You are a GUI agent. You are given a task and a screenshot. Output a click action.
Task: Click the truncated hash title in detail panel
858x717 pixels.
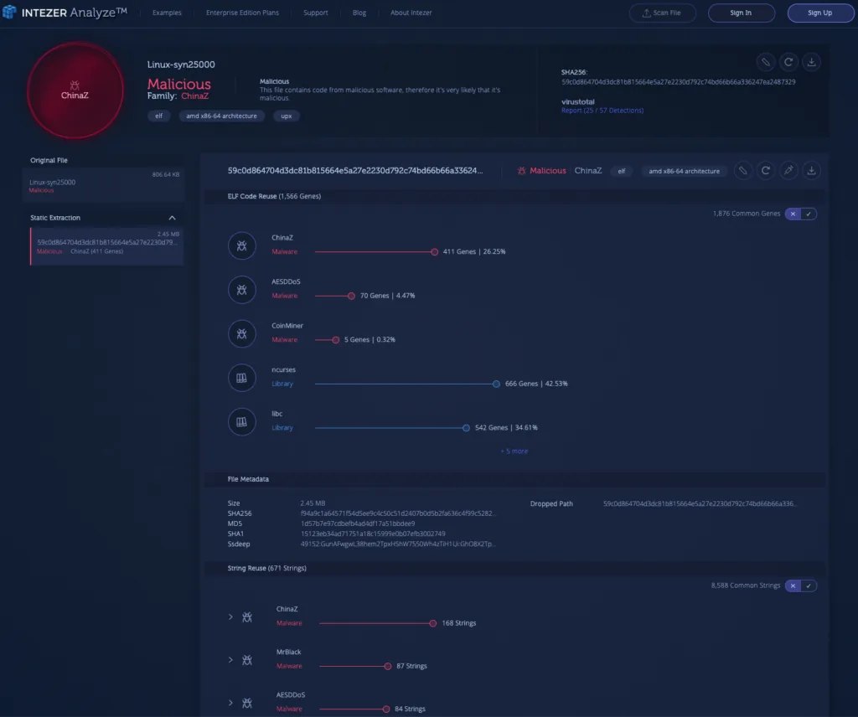click(355, 171)
